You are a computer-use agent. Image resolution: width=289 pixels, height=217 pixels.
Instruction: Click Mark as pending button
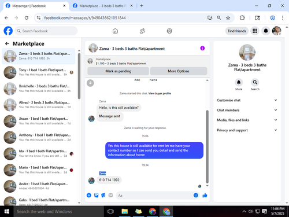click(118, 71)
